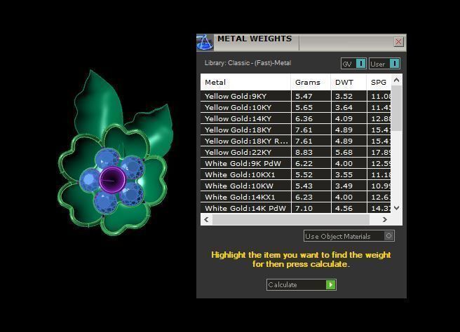Viewport: 460px width, 332px height.
Task: Select the Yellow Gold:22KY row
Action: tap(296, 152)
